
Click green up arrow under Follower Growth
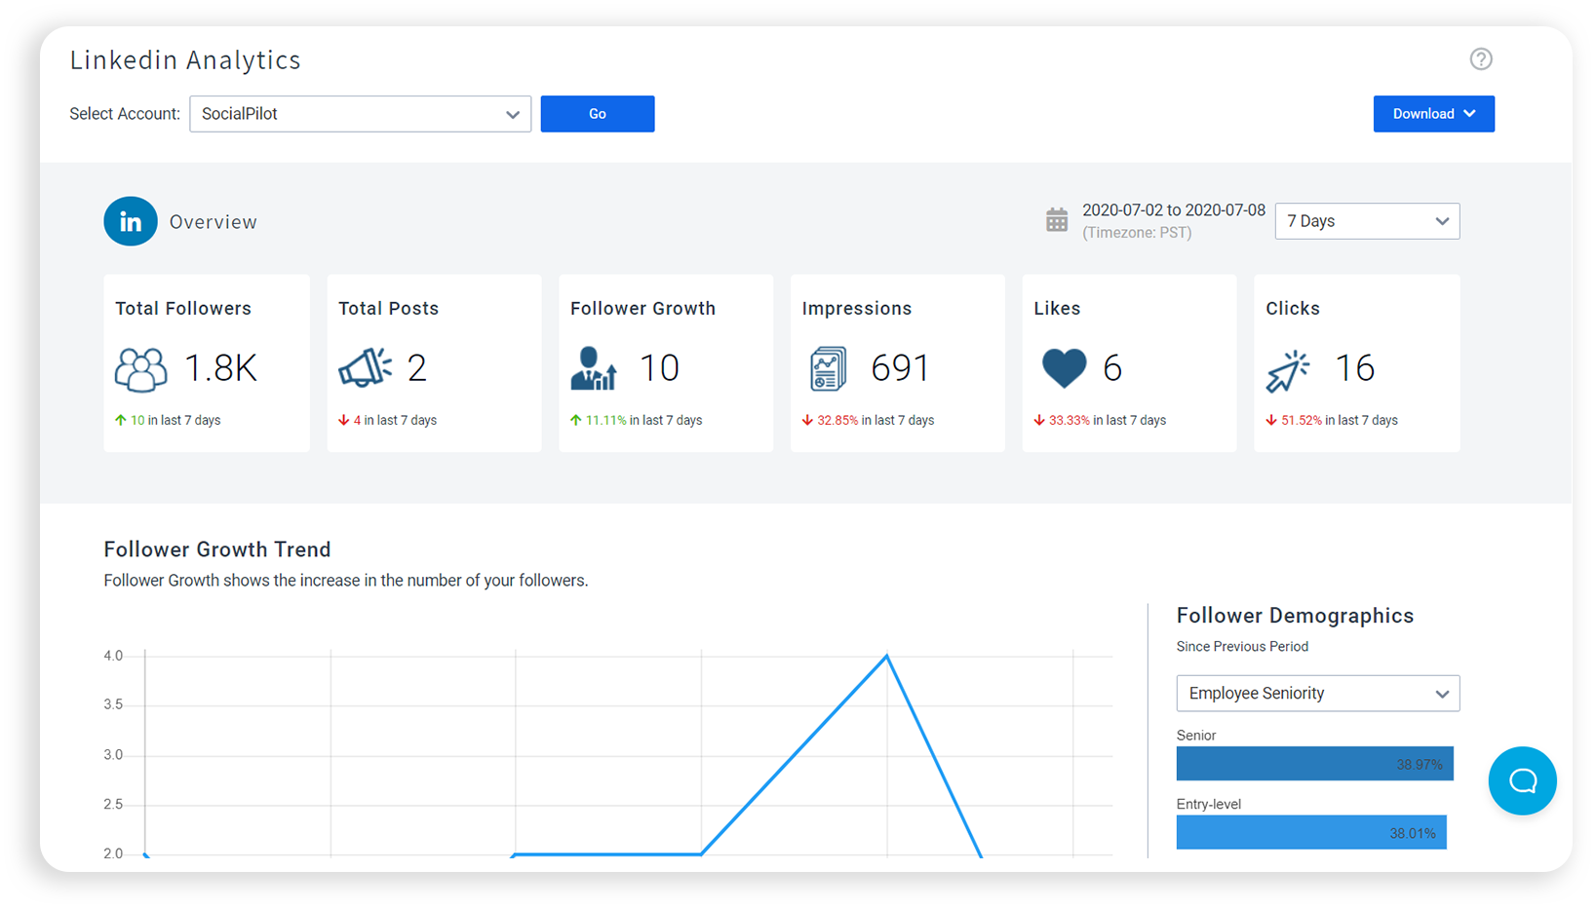click(575, 420)
